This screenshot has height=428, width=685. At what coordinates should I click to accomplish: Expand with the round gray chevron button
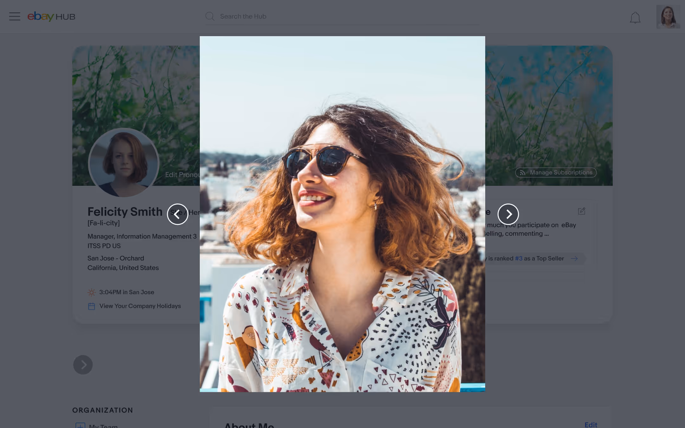[83, 365]
